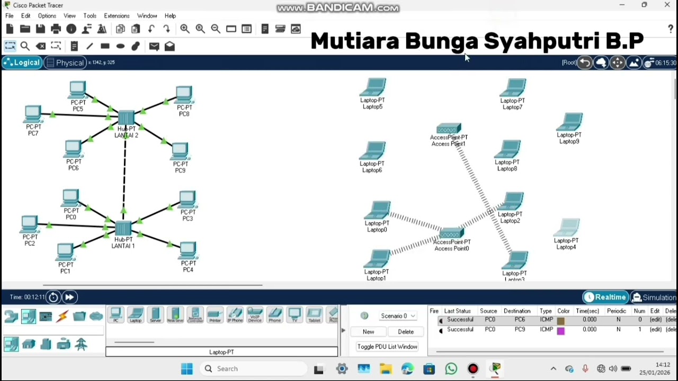Switch to Simulation mode
Viewport: 678px width, 381px height.
(x=654, y=297)
